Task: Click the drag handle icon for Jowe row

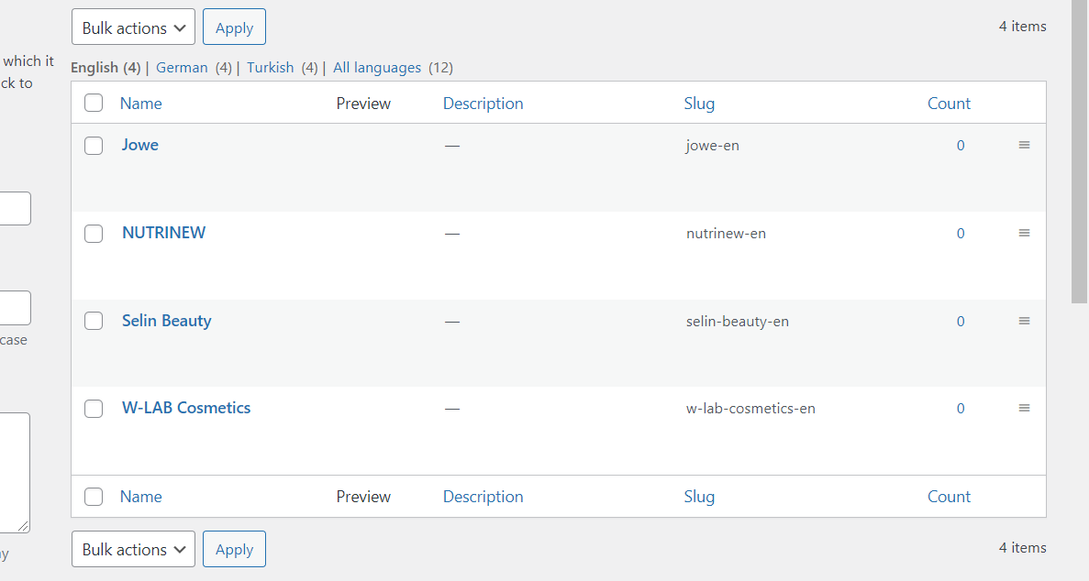Action: (x=1024, y=145)
